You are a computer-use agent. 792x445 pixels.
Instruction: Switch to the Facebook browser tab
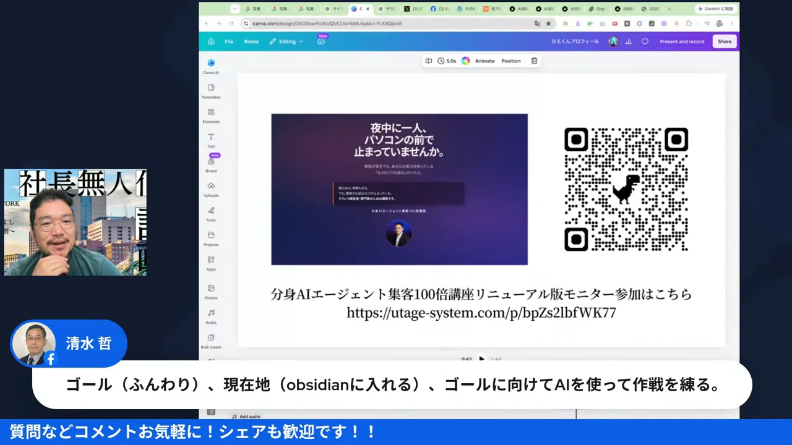coord(439,9)
